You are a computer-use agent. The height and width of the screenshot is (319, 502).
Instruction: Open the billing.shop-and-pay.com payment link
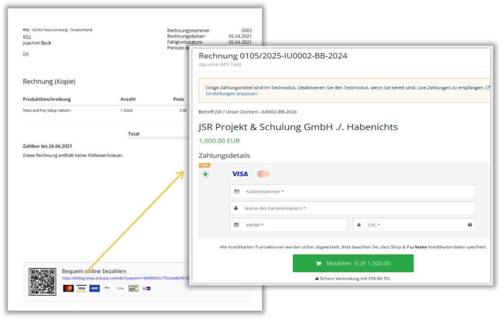tap(126, 278)
